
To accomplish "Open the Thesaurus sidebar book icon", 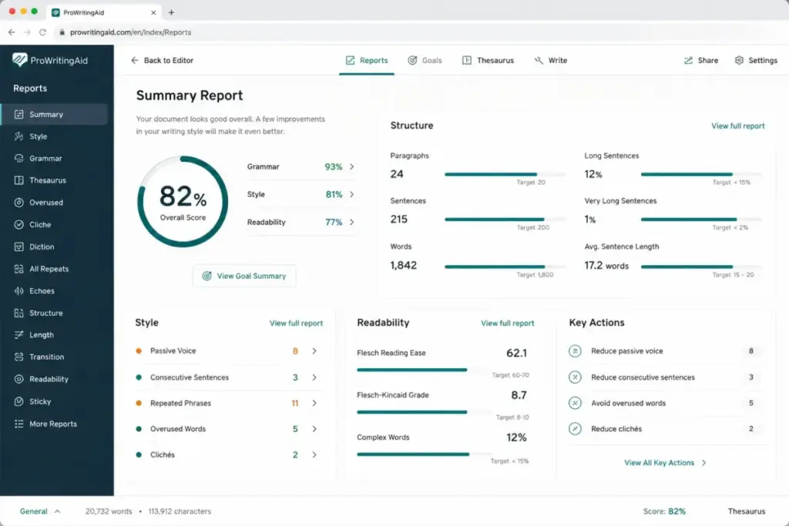I will [x=18, y=180].
